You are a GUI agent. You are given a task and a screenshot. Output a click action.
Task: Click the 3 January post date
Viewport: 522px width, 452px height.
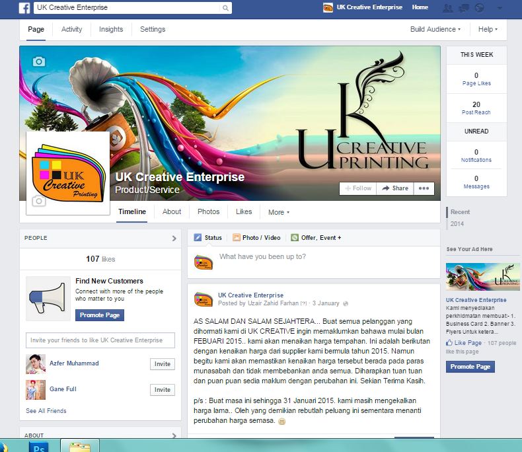(x=326, y=303)
